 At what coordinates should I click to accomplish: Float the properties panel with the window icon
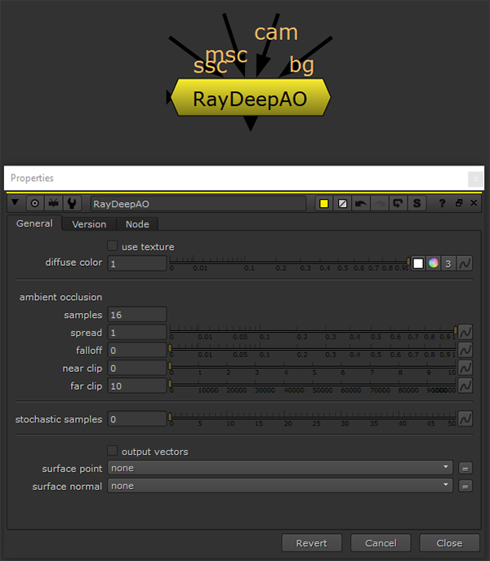point(458,203)
